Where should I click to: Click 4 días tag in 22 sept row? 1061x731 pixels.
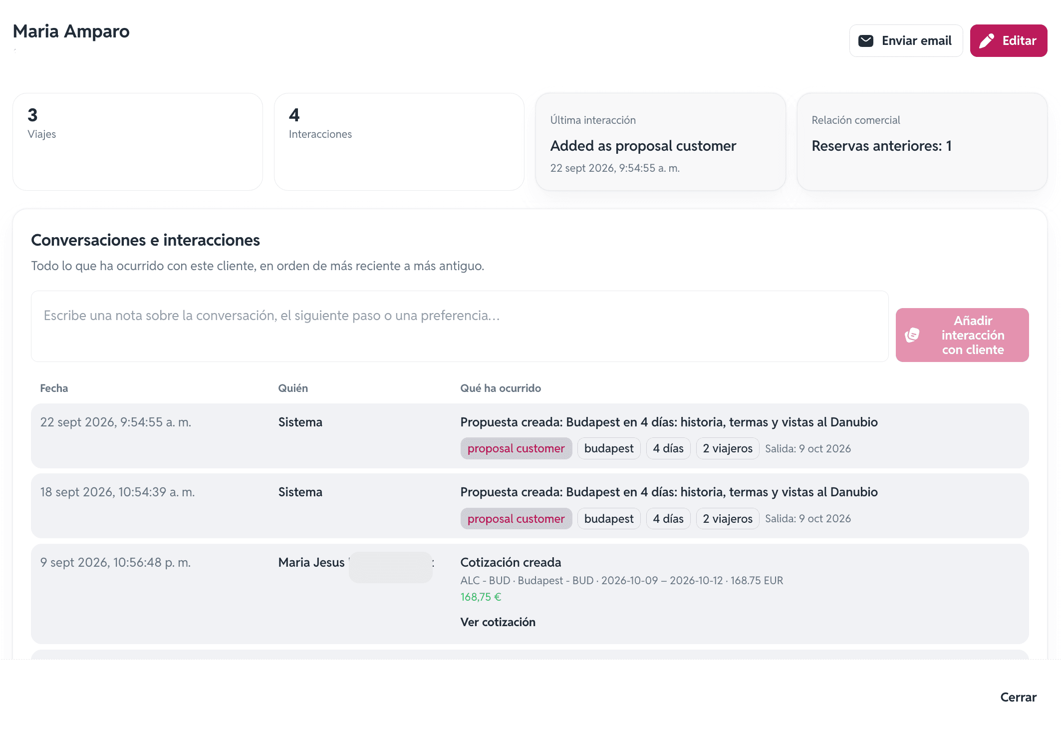(x=668, y=448)
